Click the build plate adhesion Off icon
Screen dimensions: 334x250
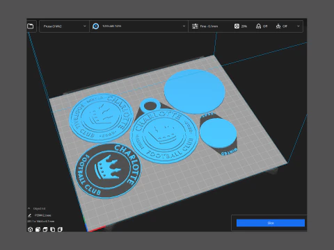(278, 26)
